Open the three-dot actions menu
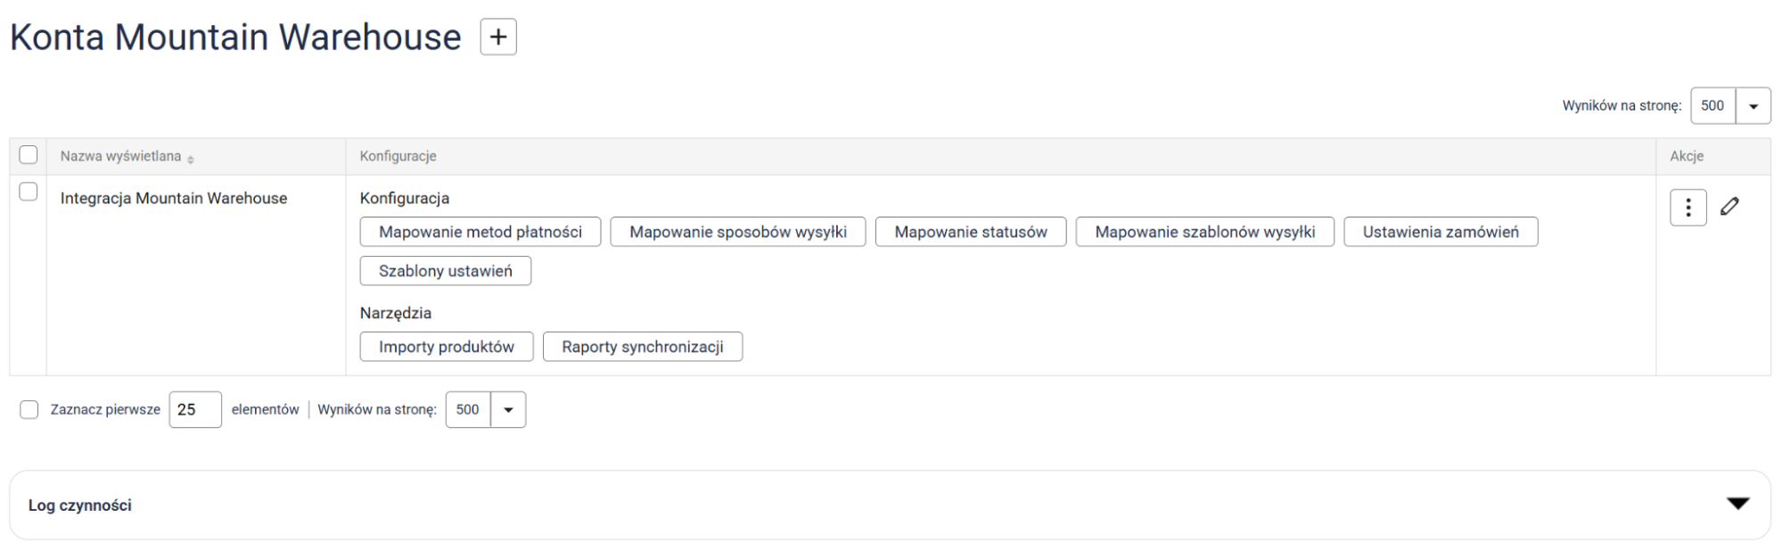1782x550 pixels. [x=1688, y=208]
